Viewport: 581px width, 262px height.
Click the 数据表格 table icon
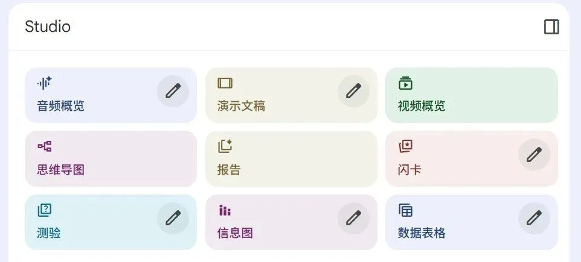(x=405, y=210)
